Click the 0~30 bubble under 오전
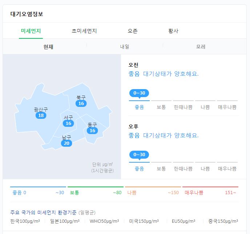The height and width of the screenshot is (234, 250). [139, 93]
